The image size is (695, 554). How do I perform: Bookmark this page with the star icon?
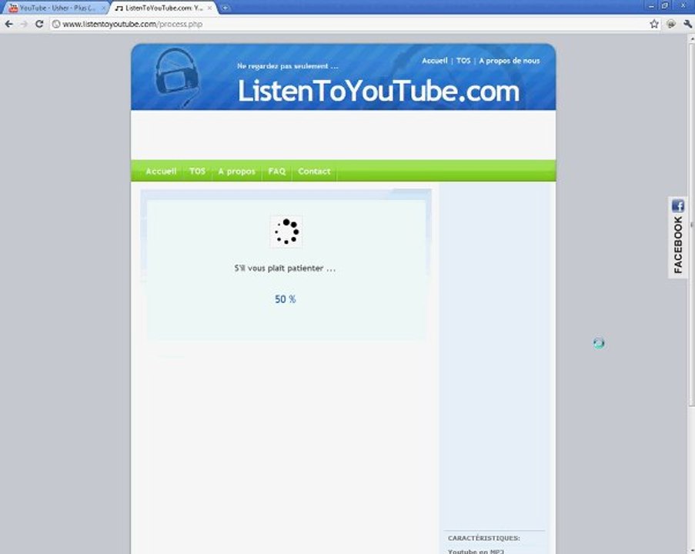(654, 24)
